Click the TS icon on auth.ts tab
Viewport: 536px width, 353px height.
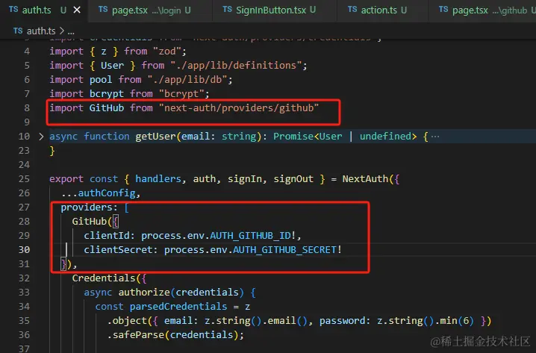tap(13, 10)
